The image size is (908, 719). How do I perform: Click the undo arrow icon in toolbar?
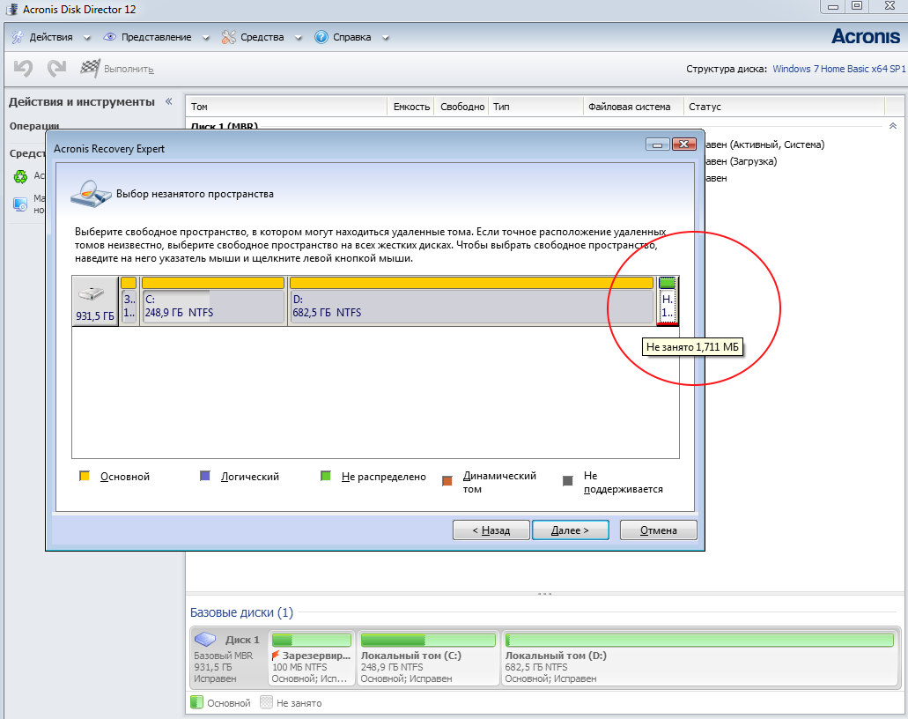tap(23, 69)
